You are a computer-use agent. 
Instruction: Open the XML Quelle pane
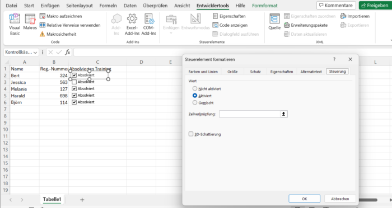(274, 22)
